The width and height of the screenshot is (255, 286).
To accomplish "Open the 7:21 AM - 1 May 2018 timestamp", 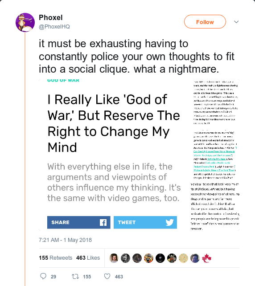I will coord(65,240).
